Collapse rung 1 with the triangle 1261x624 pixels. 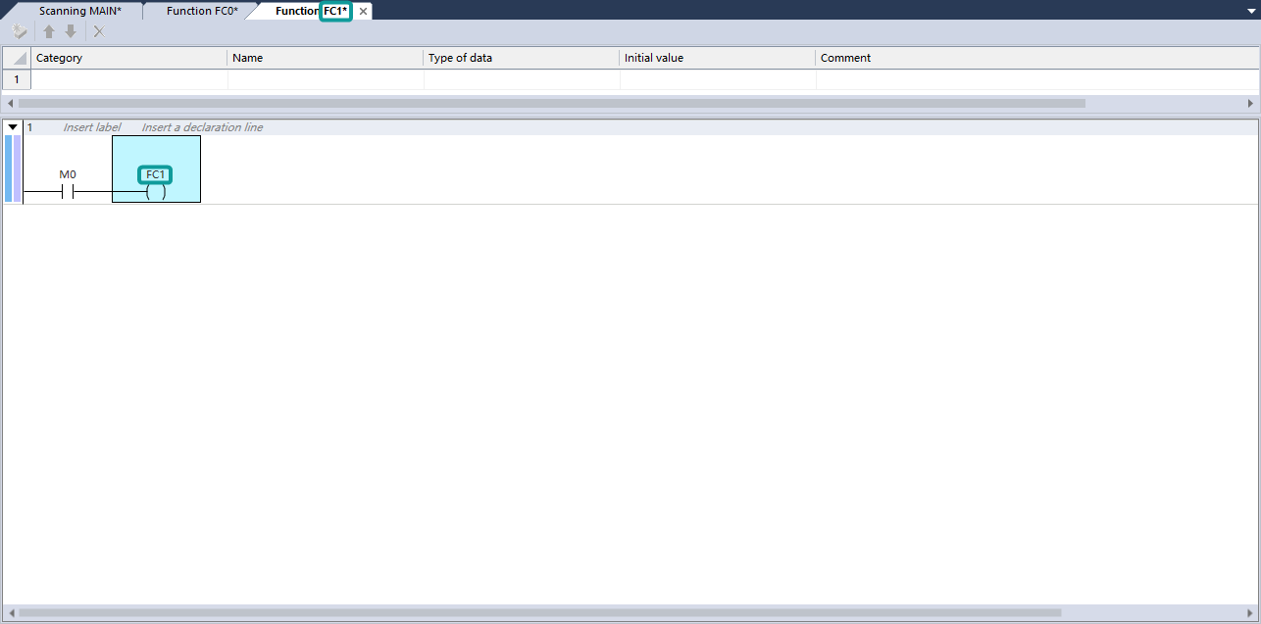pyautogui.click(x=13, y=127)
